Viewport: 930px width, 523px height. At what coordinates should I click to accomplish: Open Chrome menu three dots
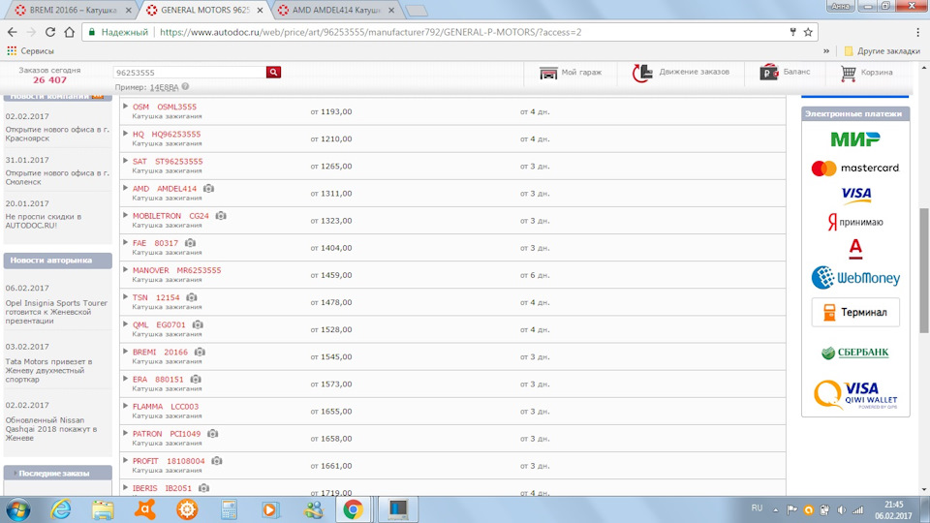click(917, 32)
